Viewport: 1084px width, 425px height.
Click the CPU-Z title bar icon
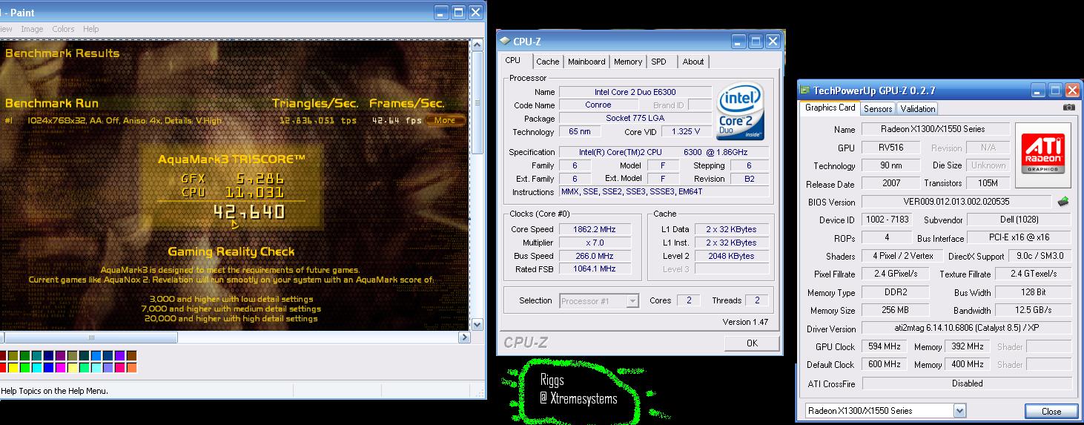(x=505, y=41)
